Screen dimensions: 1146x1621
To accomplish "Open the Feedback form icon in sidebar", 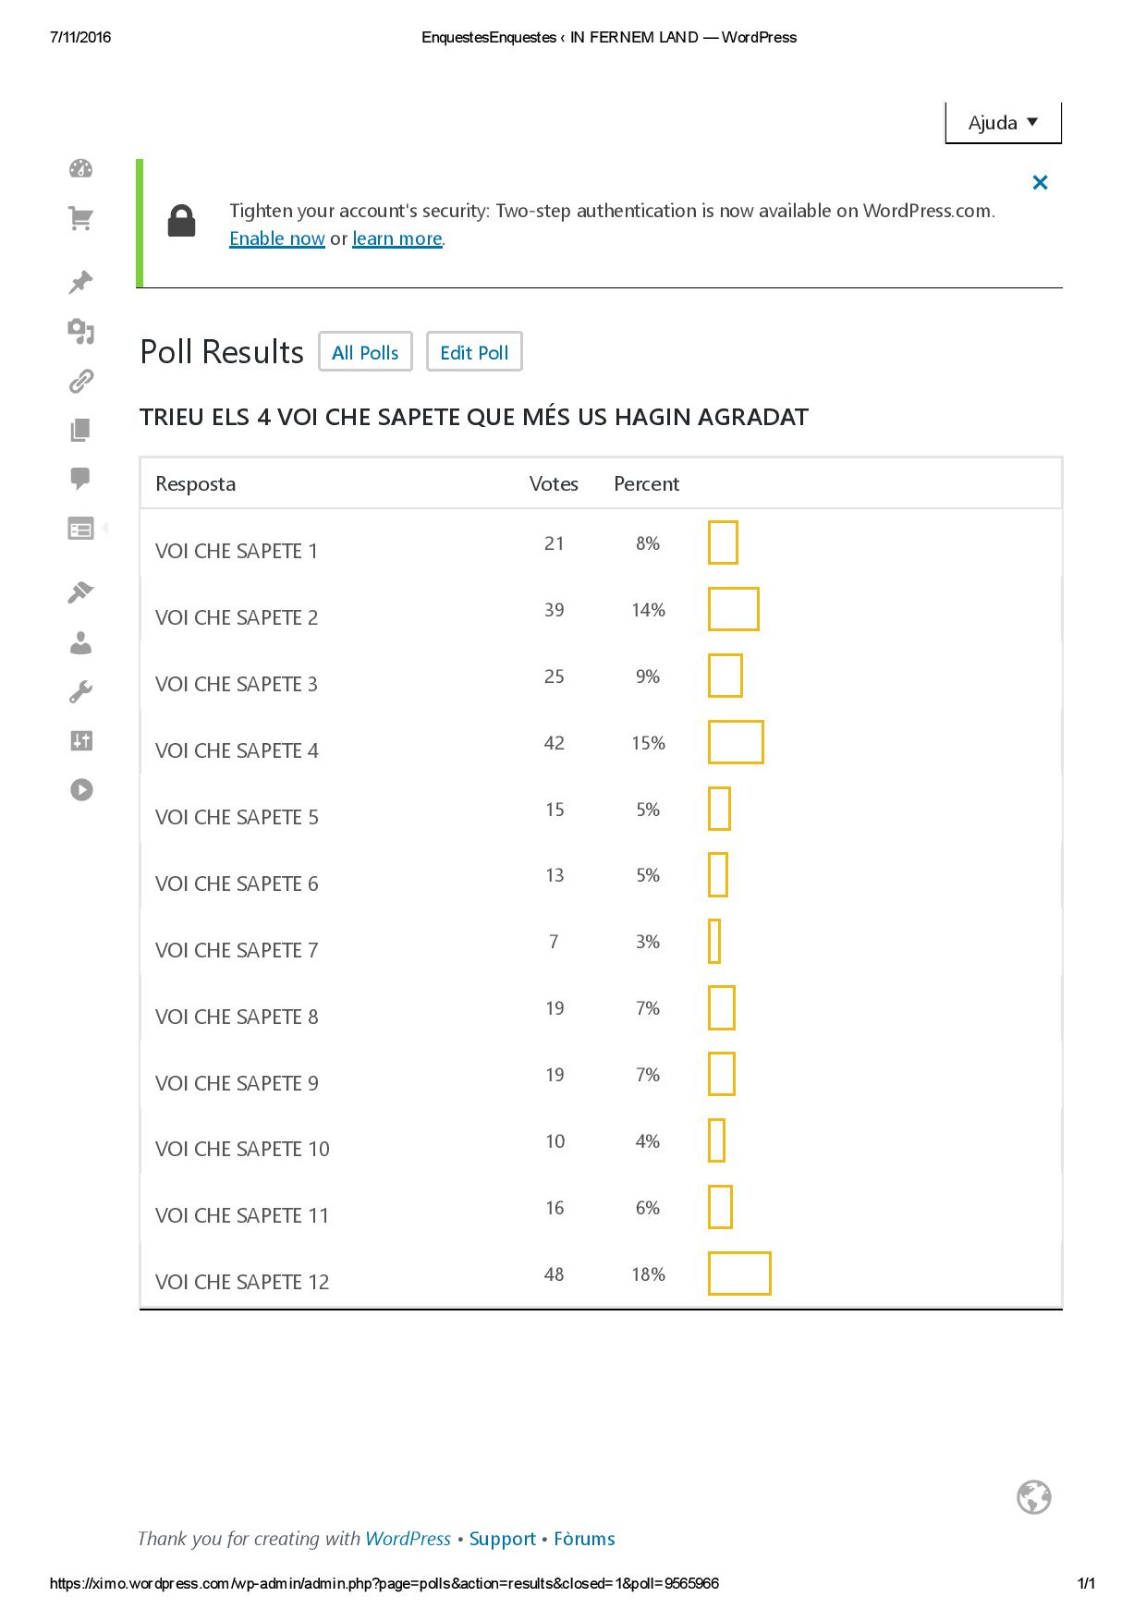I will [x=81, y=529].
